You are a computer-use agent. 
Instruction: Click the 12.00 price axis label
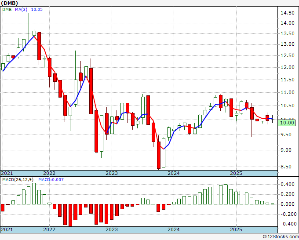[x=288, y=67]
